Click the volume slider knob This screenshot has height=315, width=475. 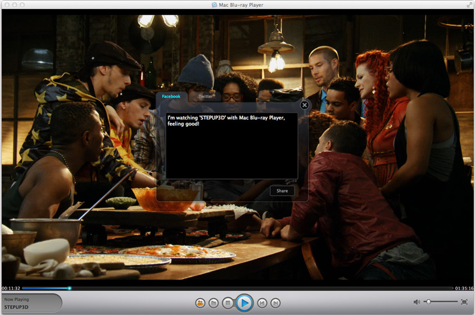pyautogui.click(x=429, y=302)
